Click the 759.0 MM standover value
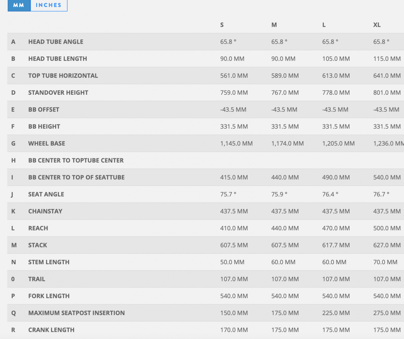 (234, 92)
